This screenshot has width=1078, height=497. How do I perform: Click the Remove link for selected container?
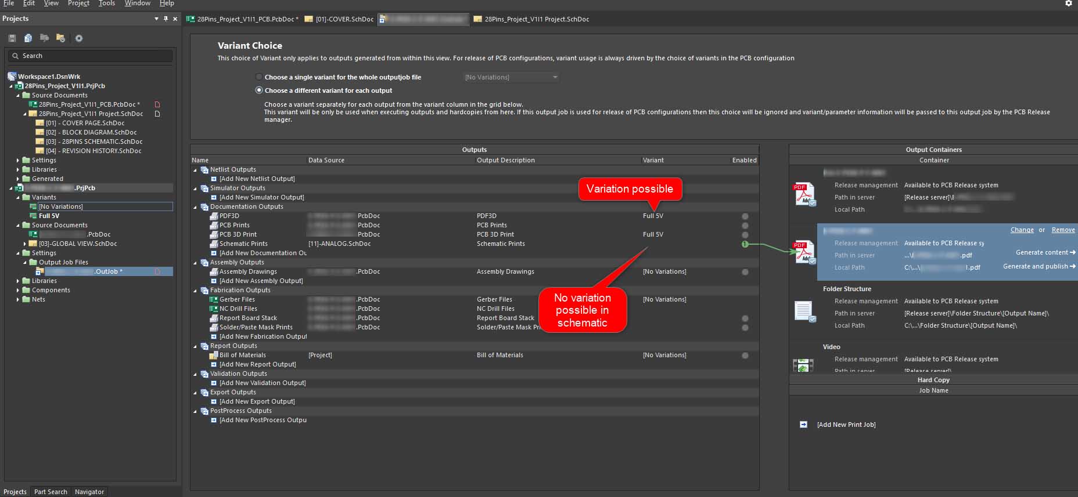[x=1063, y=230]
